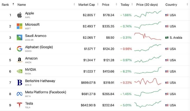The height and width of the screenshot is (111, 190).
Task: Click the Meta Platforms infinity logo
Action: (20, 94)
